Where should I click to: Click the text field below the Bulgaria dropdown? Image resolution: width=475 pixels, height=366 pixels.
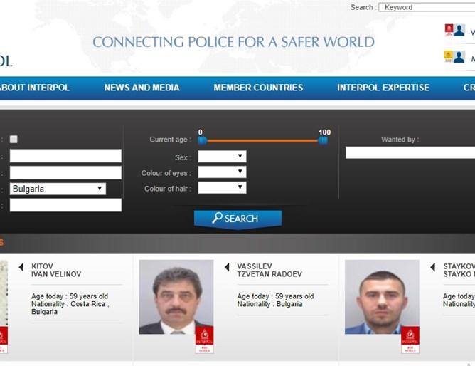click(65, 205)
